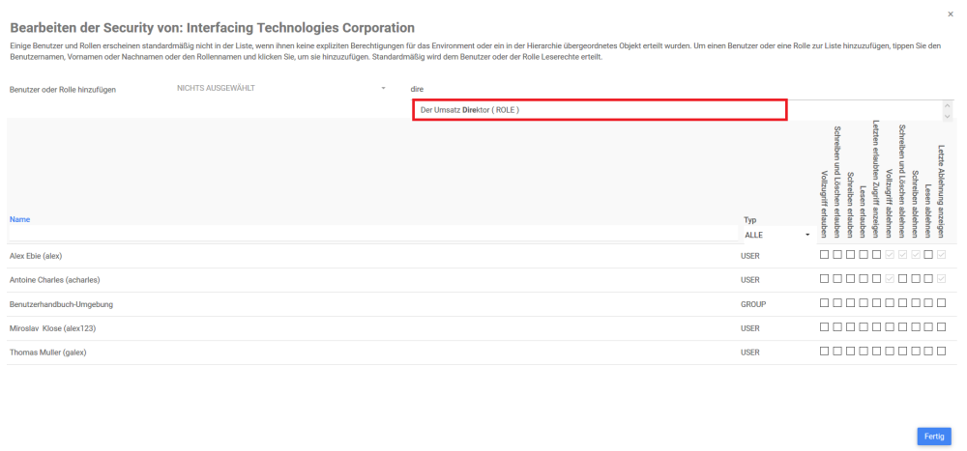Tick Schreiben erlauben for Benutzerhandbuch-Umgebung
This screenshot has height=451, width=967.
pyautogui.click(x=851, y=303)
